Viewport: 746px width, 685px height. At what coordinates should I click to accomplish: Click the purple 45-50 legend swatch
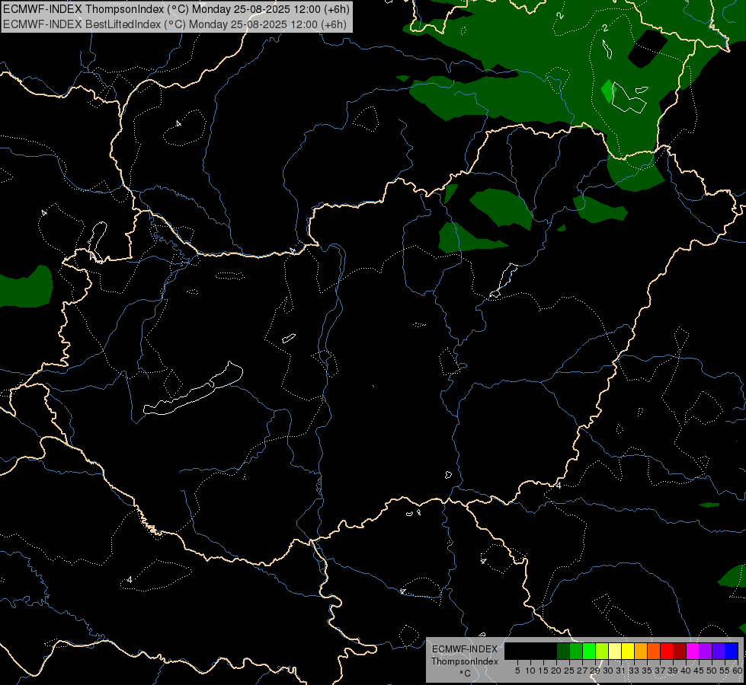[x=706, y=651]
